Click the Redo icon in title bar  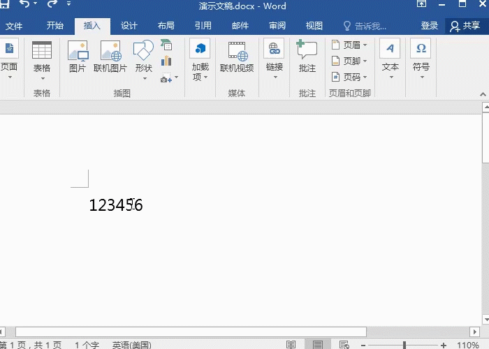[52, 3]
